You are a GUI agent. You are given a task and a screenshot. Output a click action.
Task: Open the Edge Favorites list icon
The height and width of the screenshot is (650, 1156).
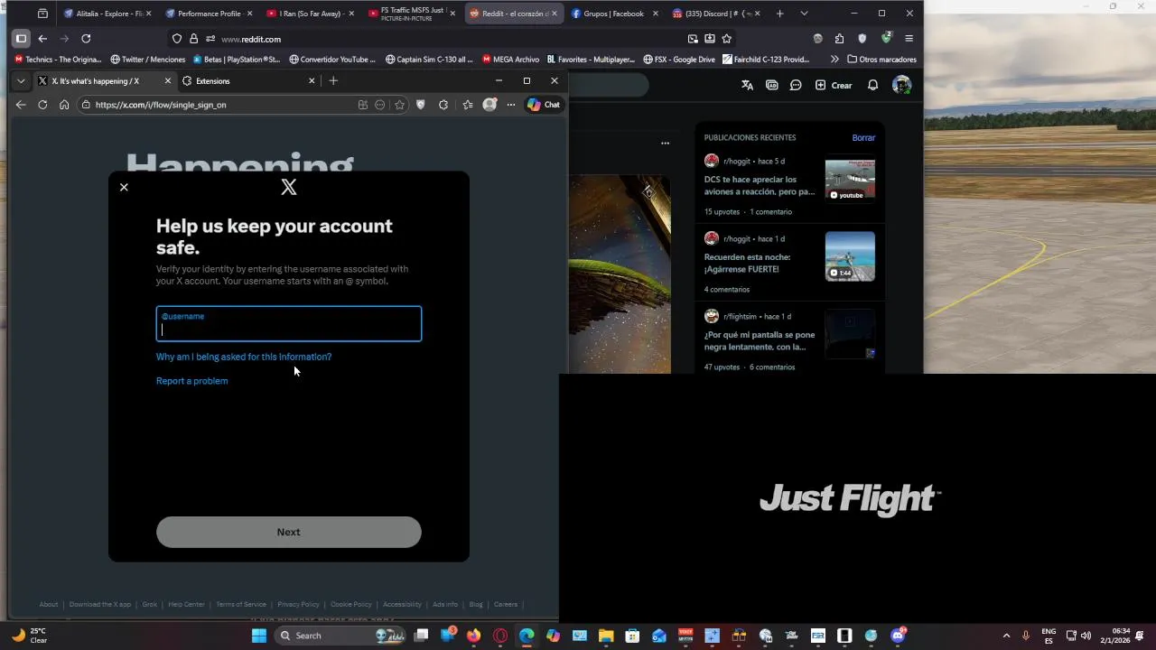pyautogui.click(x=467, y=105)
